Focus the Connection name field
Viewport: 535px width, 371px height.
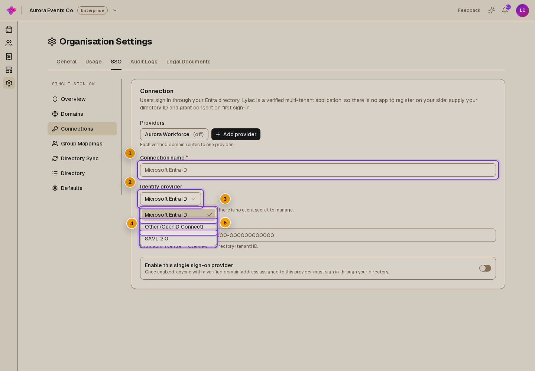pos(318,170)
